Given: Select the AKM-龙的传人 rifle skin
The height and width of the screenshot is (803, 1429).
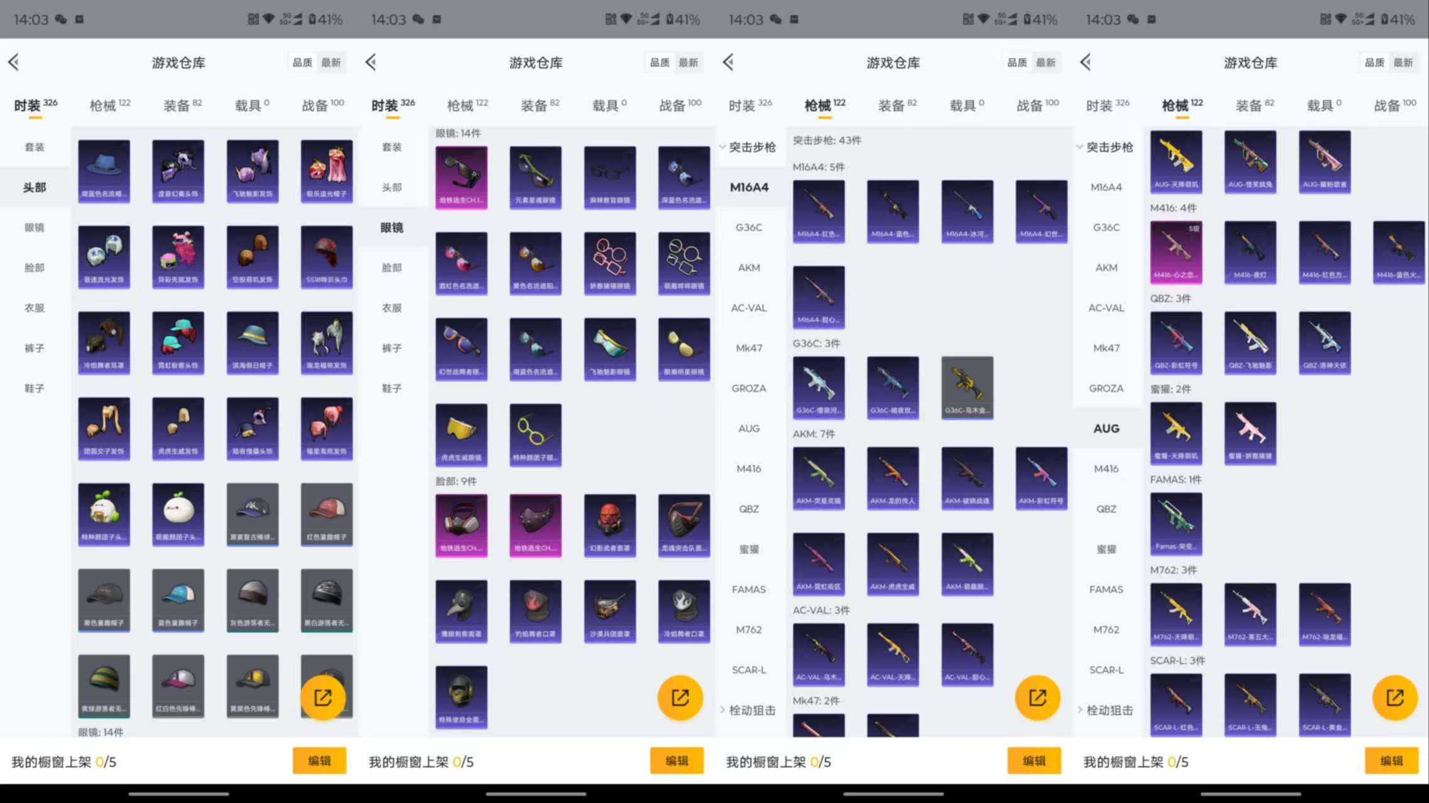Looking at the screenshot, I should tap(893, 478).
